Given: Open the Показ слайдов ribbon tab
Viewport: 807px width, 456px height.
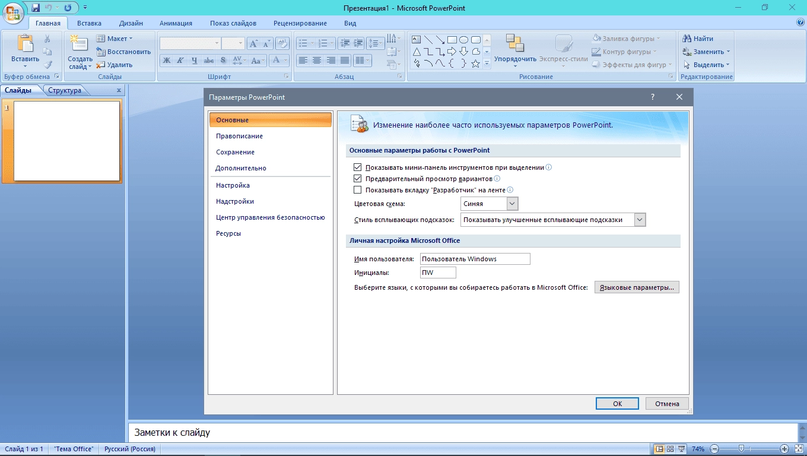Looking at the screenshot, I should 233,23.
